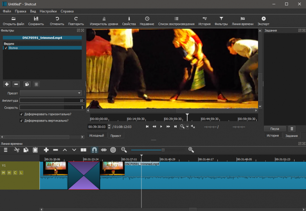Open Настройки menu
This screenshot has height=211, width=306.
click(48, 11)
